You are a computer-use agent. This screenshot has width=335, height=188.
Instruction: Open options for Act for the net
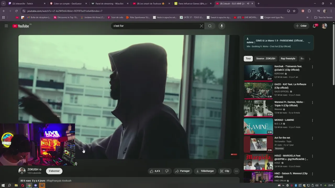coord(312,138)
